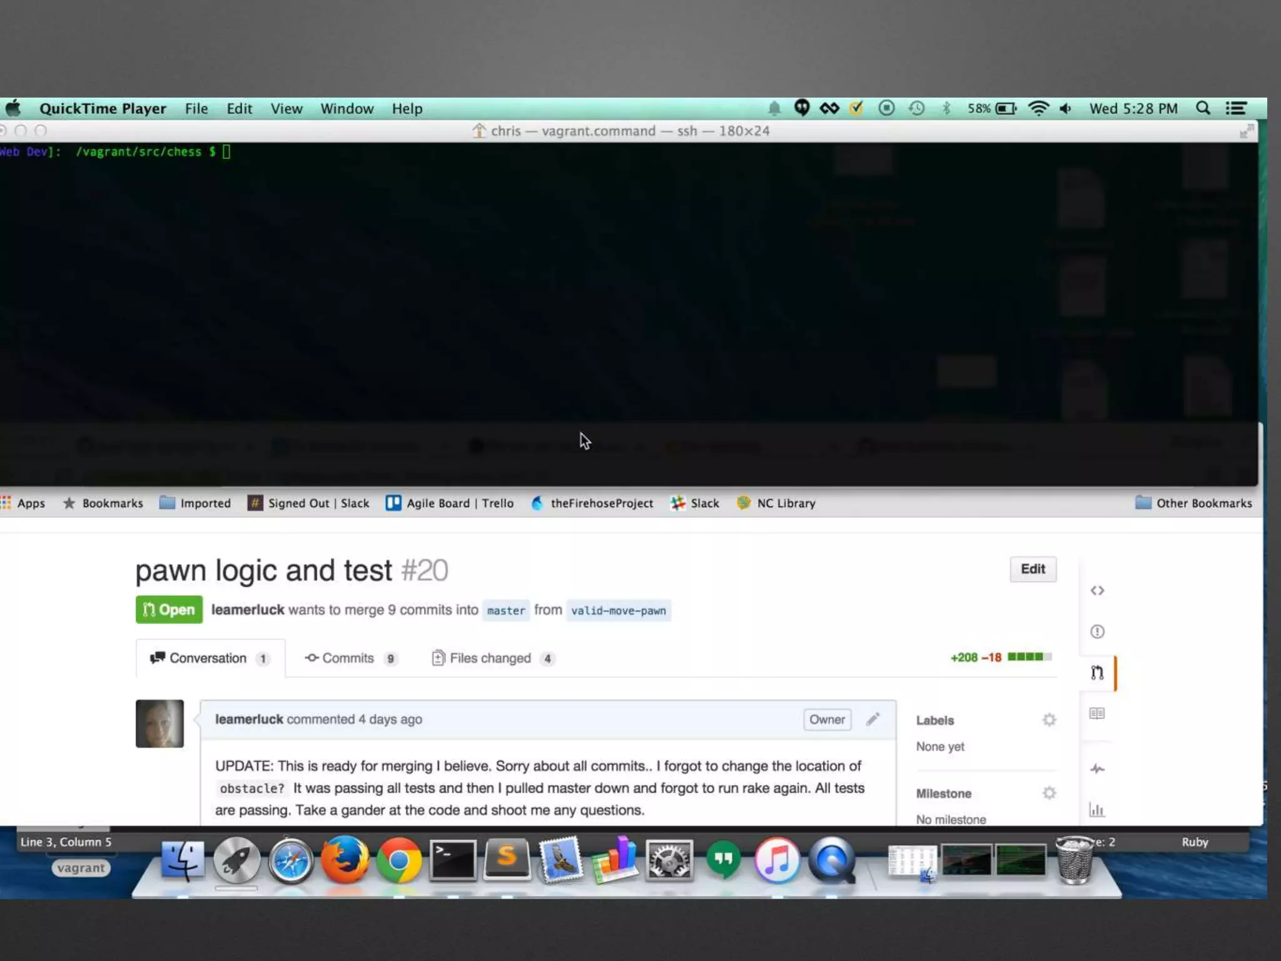Open the Milestone gear settings

click(x=1049, y=793)
